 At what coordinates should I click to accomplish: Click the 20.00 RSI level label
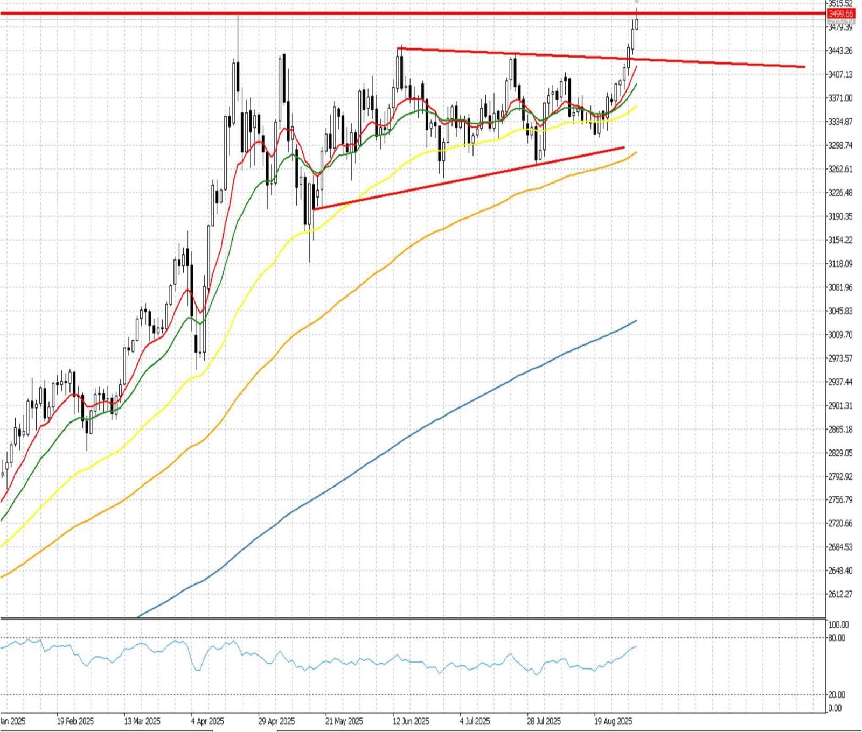pos(837,694)
